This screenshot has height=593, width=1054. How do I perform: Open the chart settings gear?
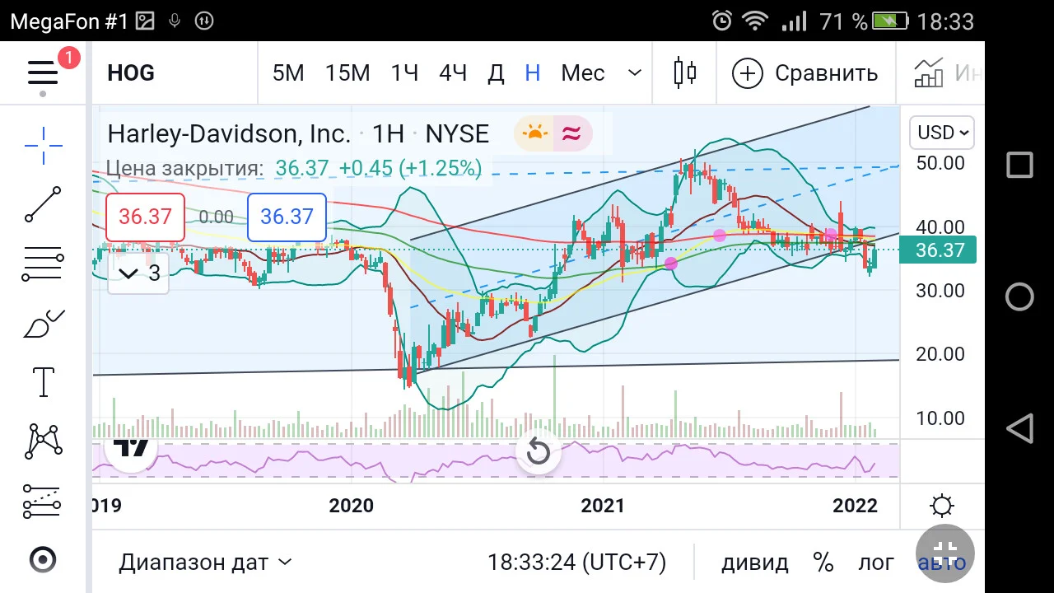(x=942, y=506)
